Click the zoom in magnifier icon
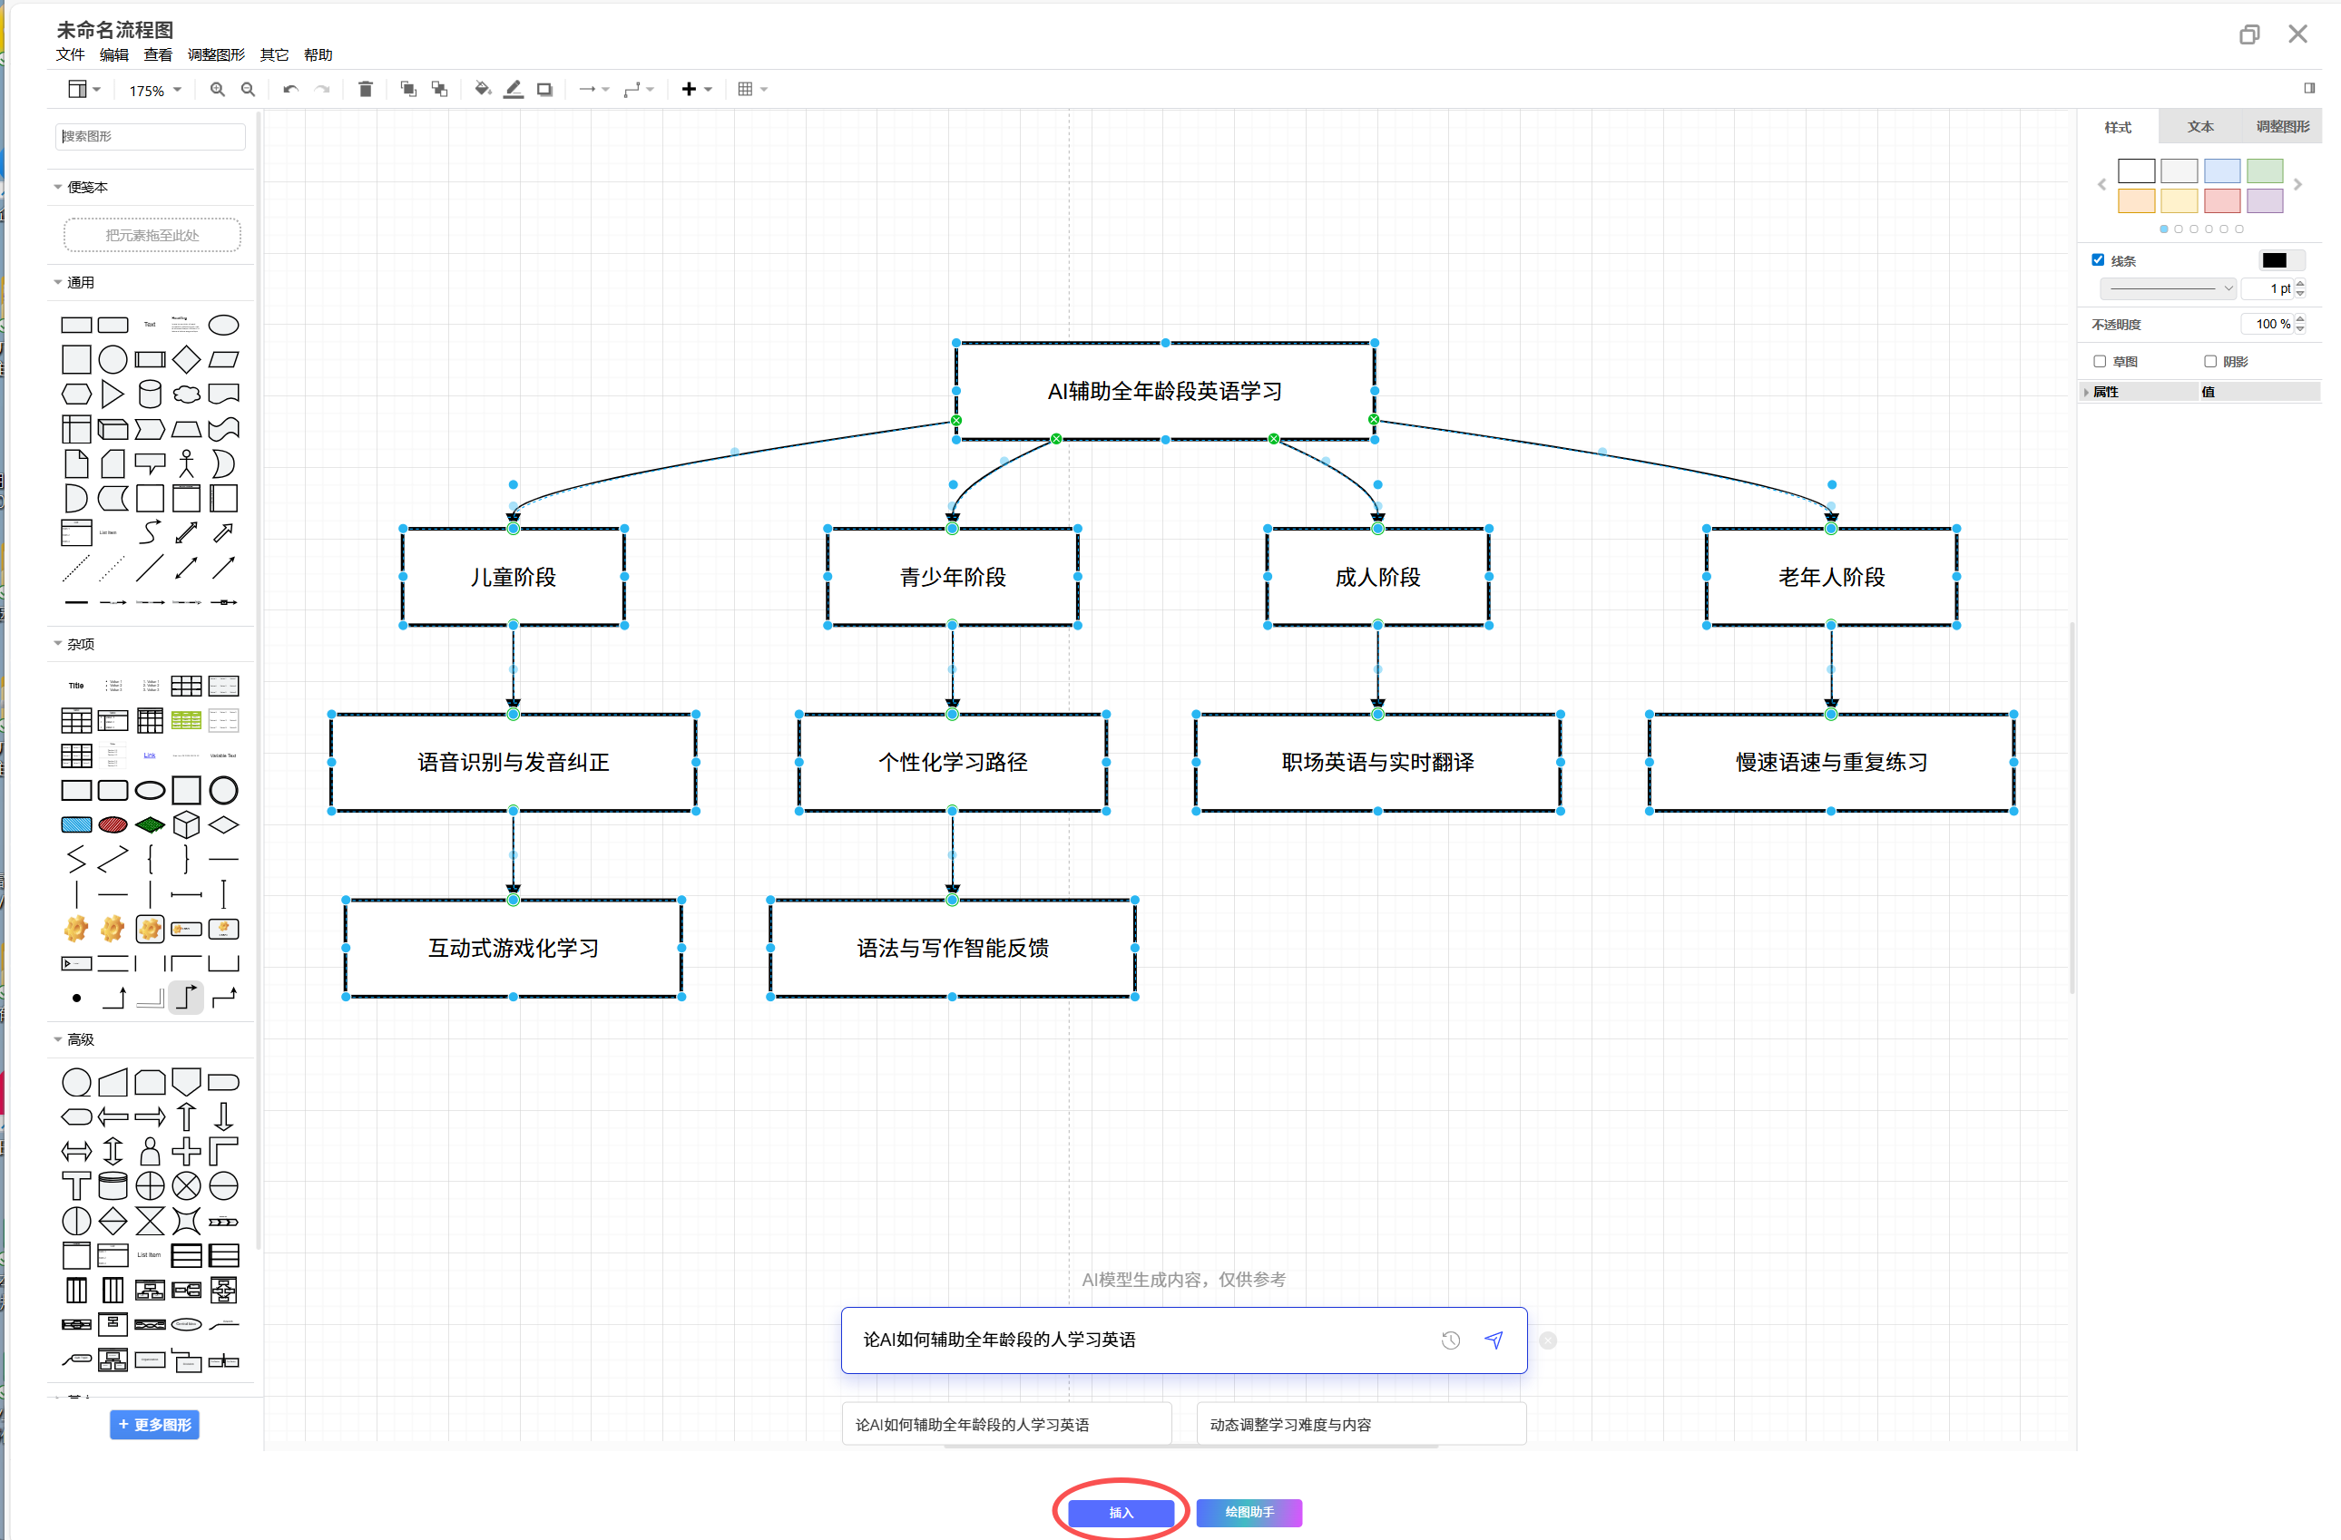The height and width of the screenshot is (1540, 2341). (218, 90)
